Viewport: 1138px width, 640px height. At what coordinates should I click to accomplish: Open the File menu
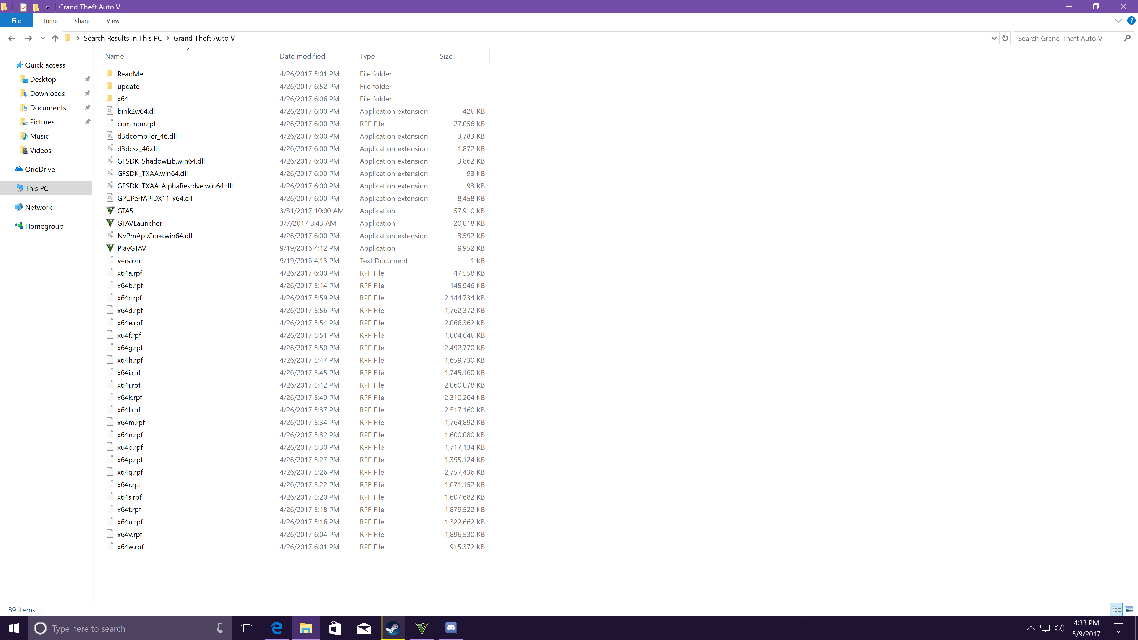pos(16,21)
